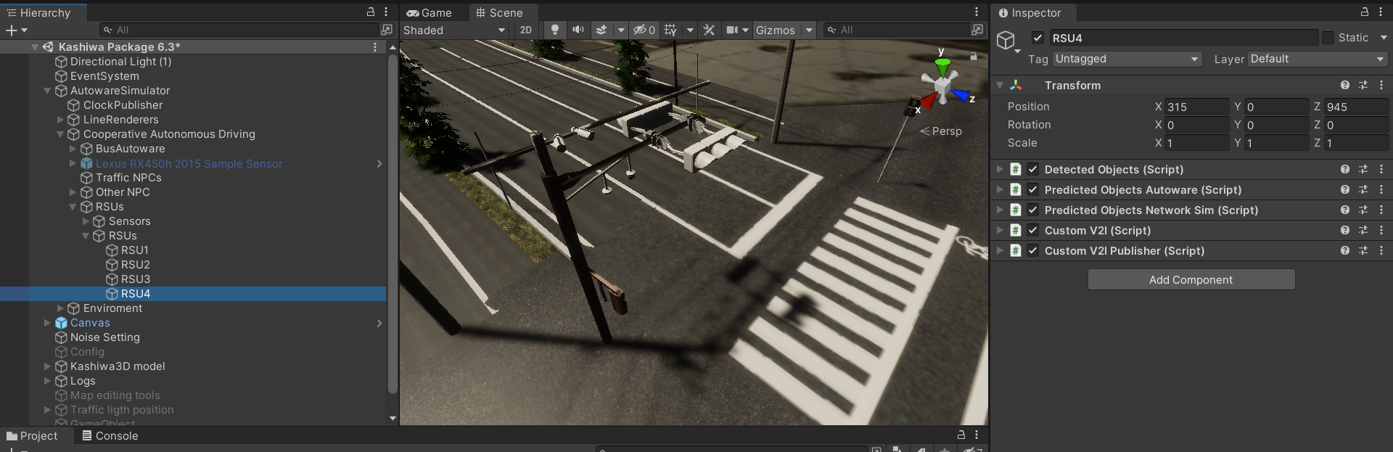Open the help icon for the Transform component
1393x452 pixels.
click(1345, 85)
